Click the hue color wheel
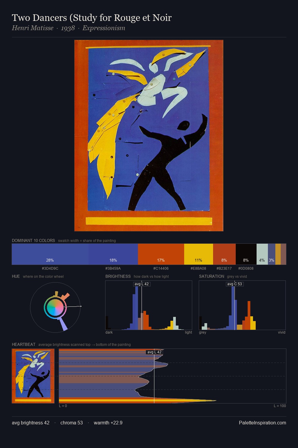This screenshot has height=448, width=298. pos(55,307)
